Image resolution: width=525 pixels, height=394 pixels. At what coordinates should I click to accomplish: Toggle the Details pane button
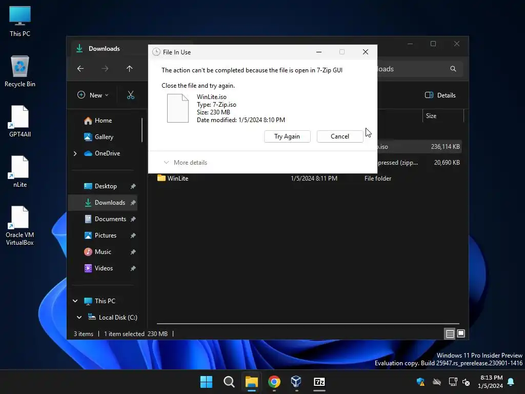440,95
